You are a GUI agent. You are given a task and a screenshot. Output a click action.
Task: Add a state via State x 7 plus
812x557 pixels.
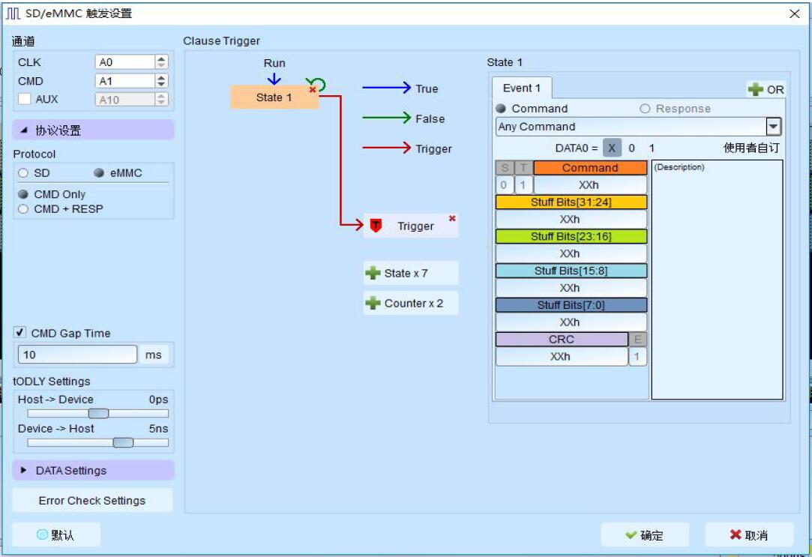point(373,274)
